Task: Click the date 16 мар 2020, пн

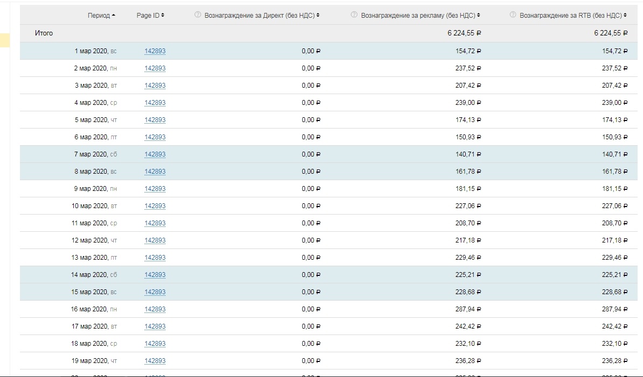Action: tap(93, 309)
